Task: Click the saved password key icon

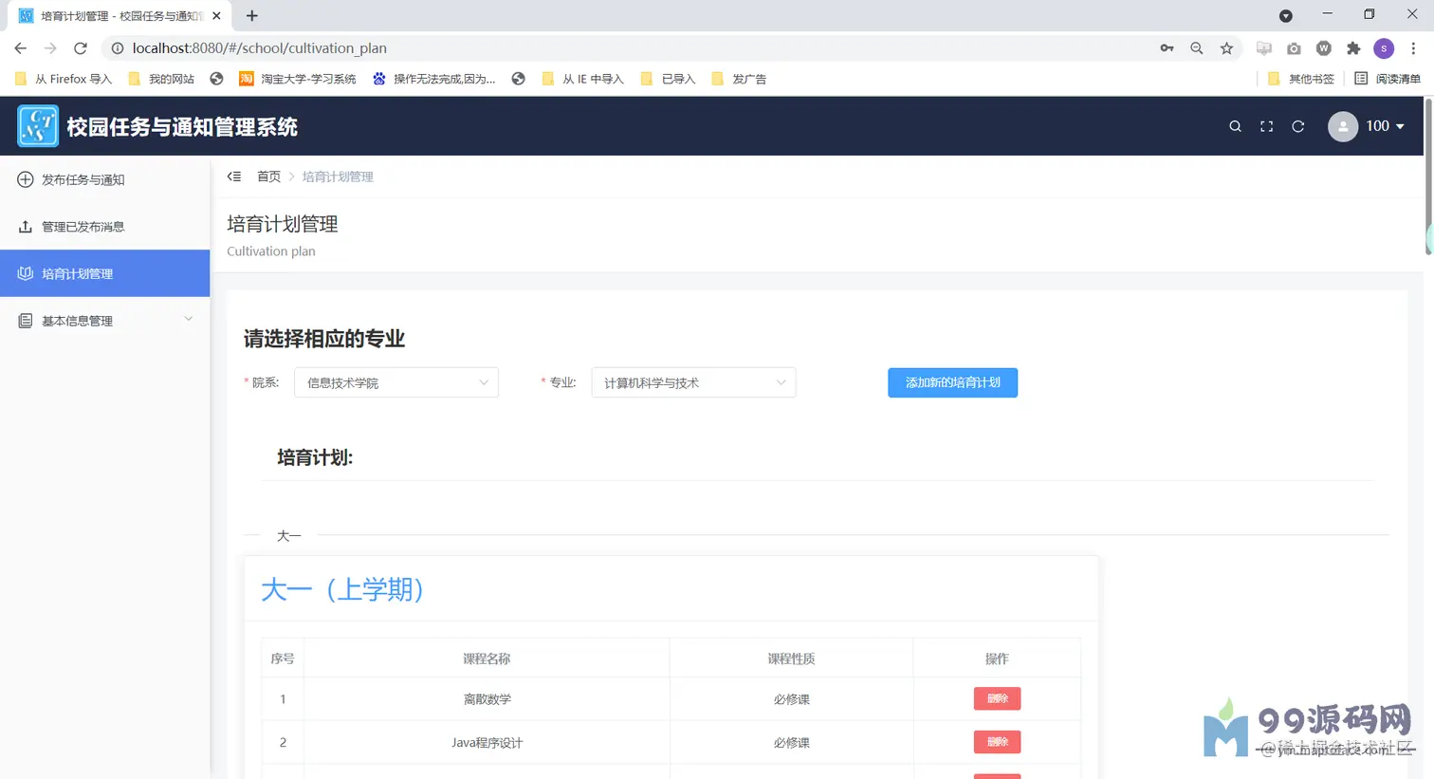Action: pos(1167,48)
